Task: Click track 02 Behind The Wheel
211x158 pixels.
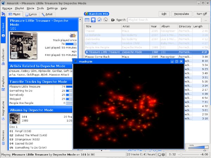Action: pyautogui.click(x=28, y=135)
